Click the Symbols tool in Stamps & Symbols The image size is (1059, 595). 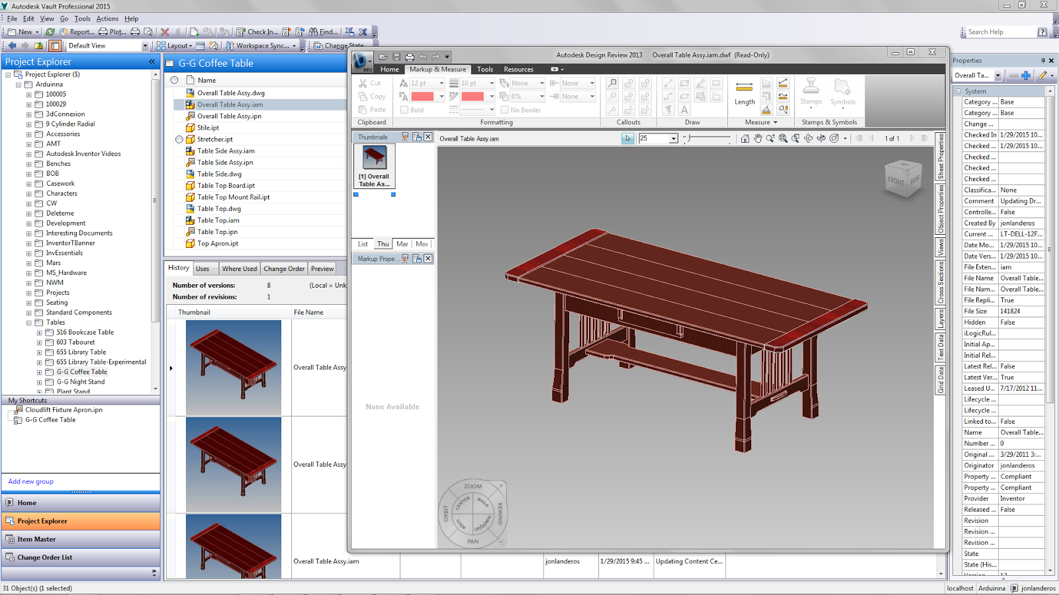point(842,93)
